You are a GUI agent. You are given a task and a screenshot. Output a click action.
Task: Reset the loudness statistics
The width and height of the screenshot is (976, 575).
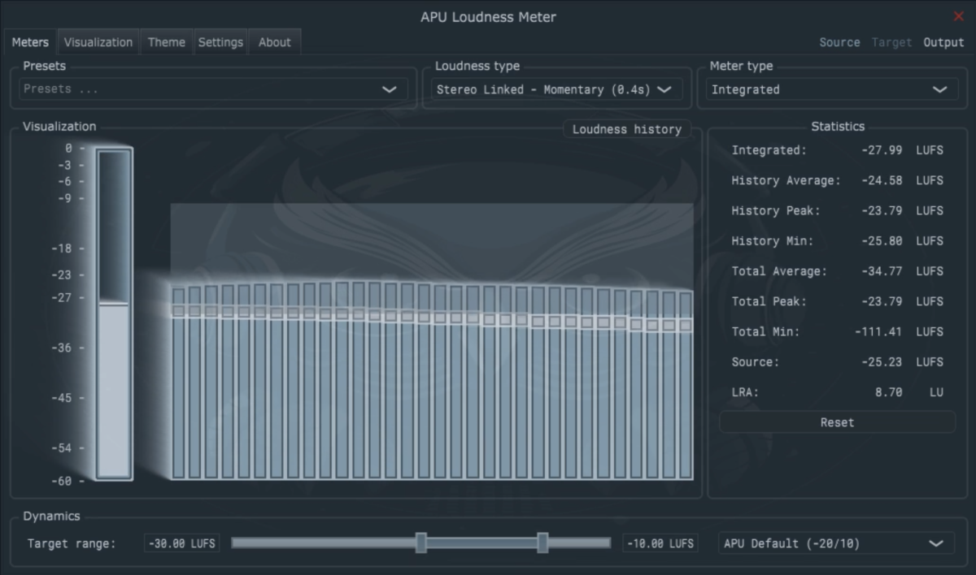[x=837, y=422]
